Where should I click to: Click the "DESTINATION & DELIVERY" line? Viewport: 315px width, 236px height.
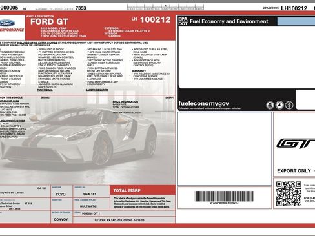127,113
